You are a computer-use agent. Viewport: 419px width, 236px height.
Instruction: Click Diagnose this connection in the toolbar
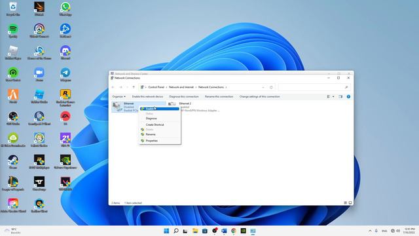(184, 96)
